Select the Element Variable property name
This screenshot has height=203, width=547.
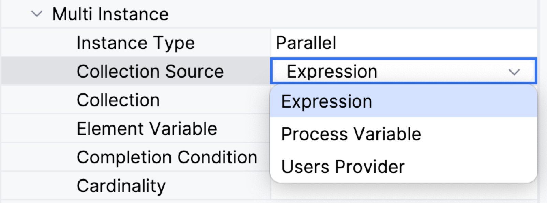coord(147,129)
